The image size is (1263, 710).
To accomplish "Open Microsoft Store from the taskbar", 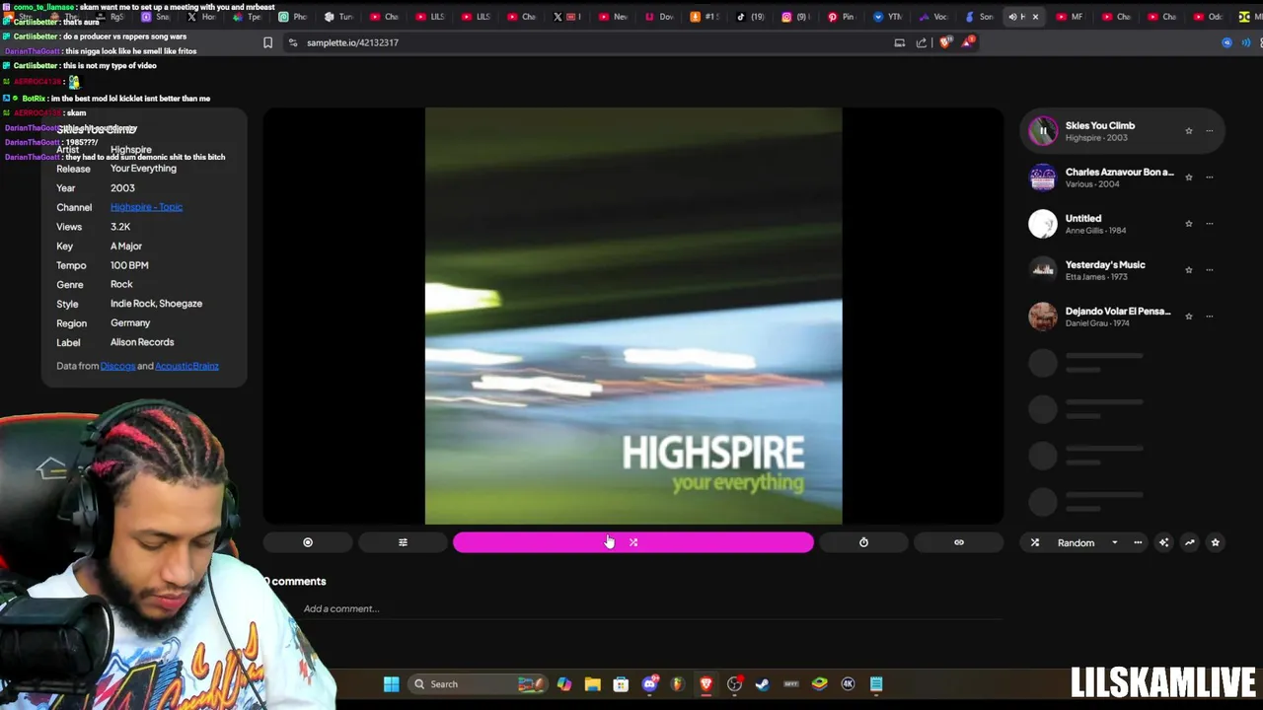I will tap(621, 684).
